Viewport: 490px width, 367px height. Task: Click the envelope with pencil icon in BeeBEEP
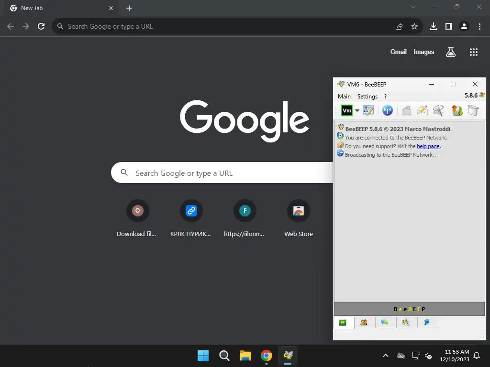(423, 110)
